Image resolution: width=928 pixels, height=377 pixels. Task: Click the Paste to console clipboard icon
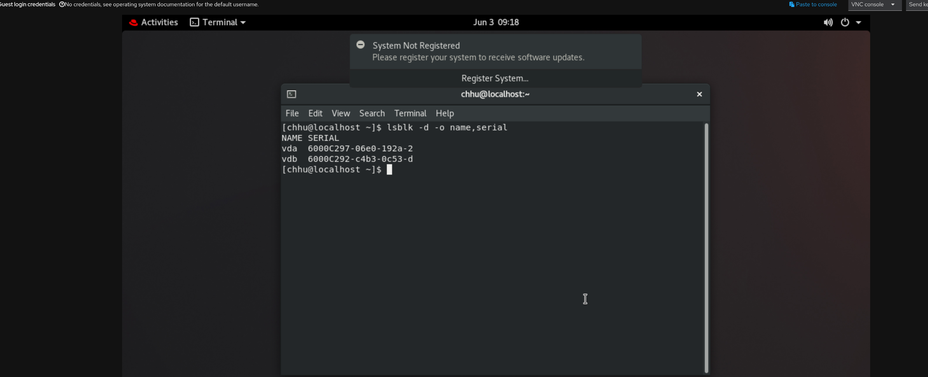[792, 4]
